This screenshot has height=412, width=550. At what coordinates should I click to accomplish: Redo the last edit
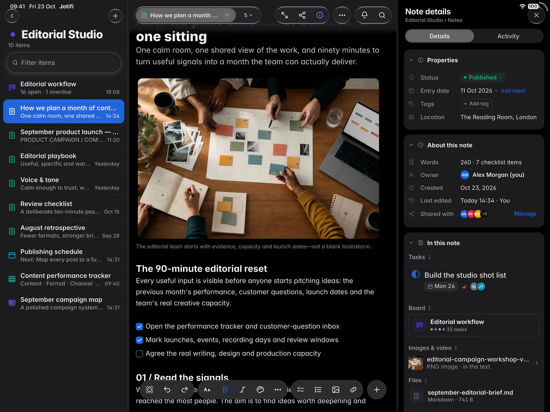point(184,390)
